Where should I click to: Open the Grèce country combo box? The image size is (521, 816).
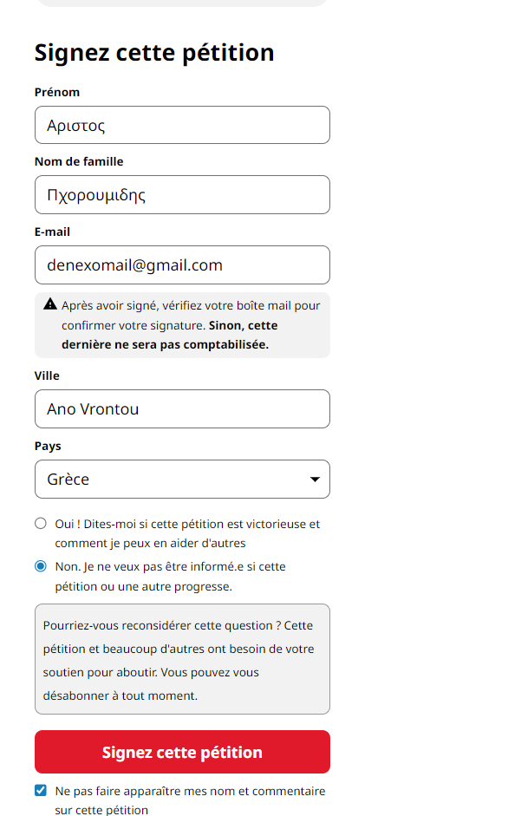(x=173, y=480)
